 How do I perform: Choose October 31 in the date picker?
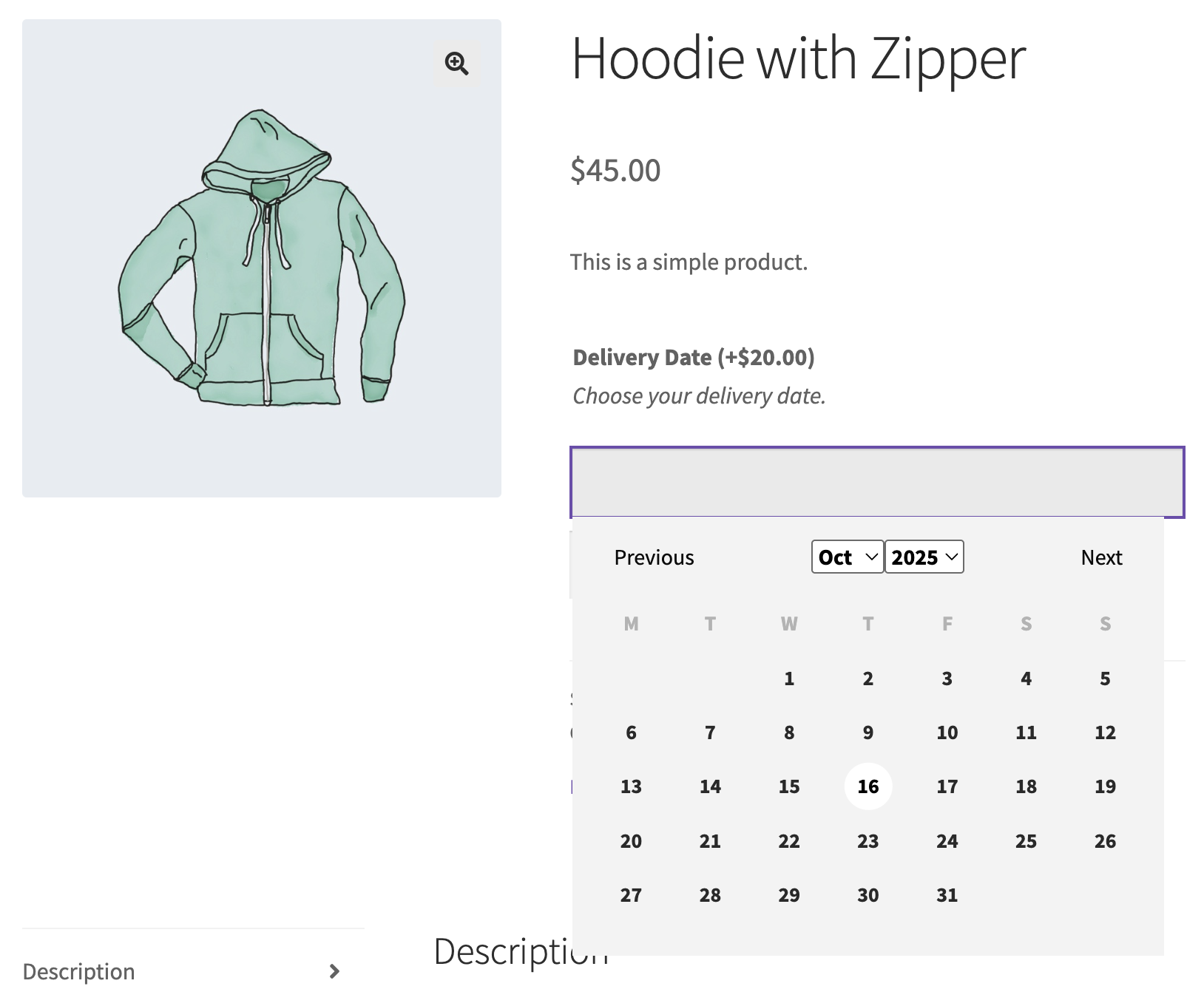pyautogui.click(x=947, y=895)
